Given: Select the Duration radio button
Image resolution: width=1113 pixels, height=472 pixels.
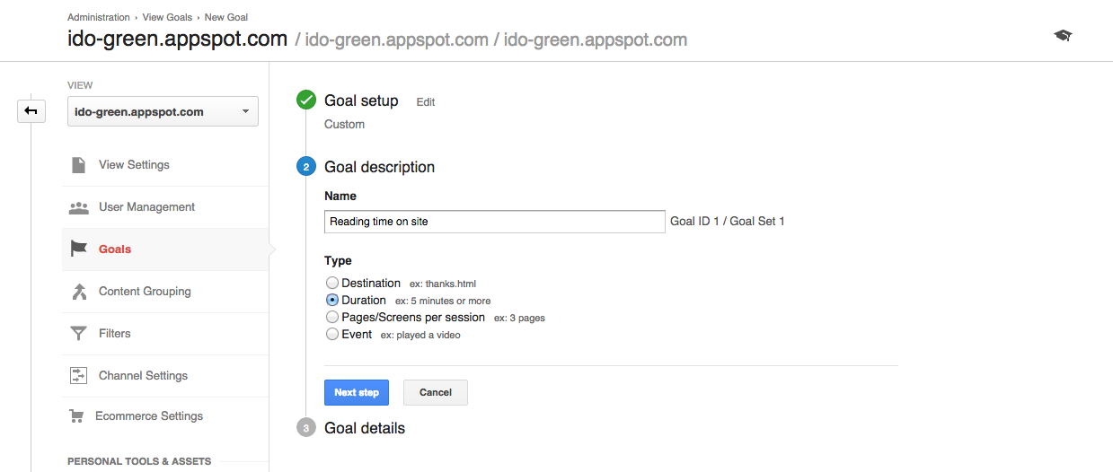Looking at the screenshot, I should (x=332, y=301).
